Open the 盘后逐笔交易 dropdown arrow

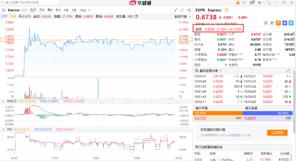click(x=221, y=71)
